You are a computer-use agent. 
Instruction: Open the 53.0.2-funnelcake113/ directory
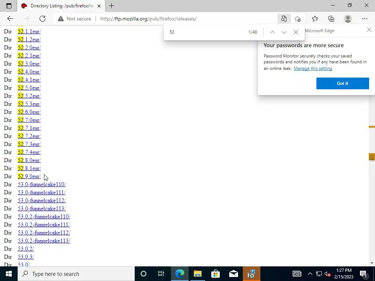[x=44, y=241]
